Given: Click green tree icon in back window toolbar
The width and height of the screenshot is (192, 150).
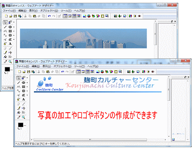Looking at the screenshot, I should click(120, 16).
